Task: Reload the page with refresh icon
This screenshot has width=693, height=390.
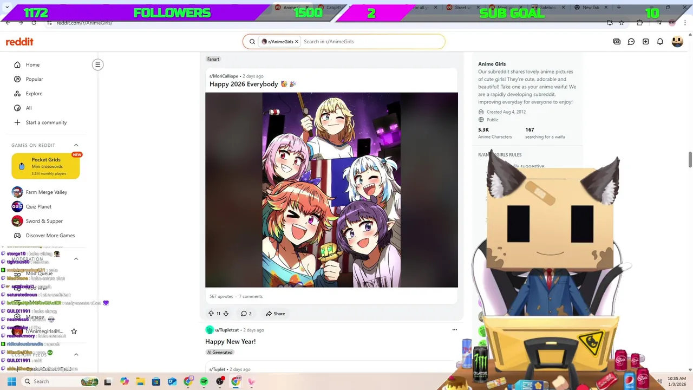Action: tap(34, 23)
